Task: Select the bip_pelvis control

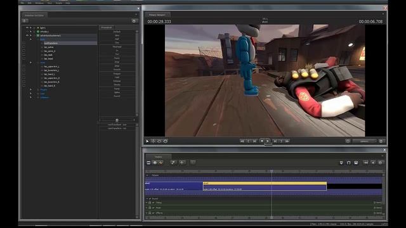Action: (49, 47)
